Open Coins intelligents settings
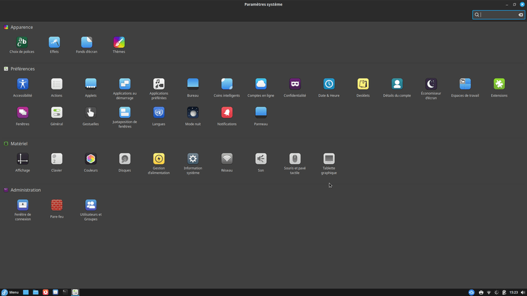This screenshot has width=527, height=296. (x=227, y=88)
